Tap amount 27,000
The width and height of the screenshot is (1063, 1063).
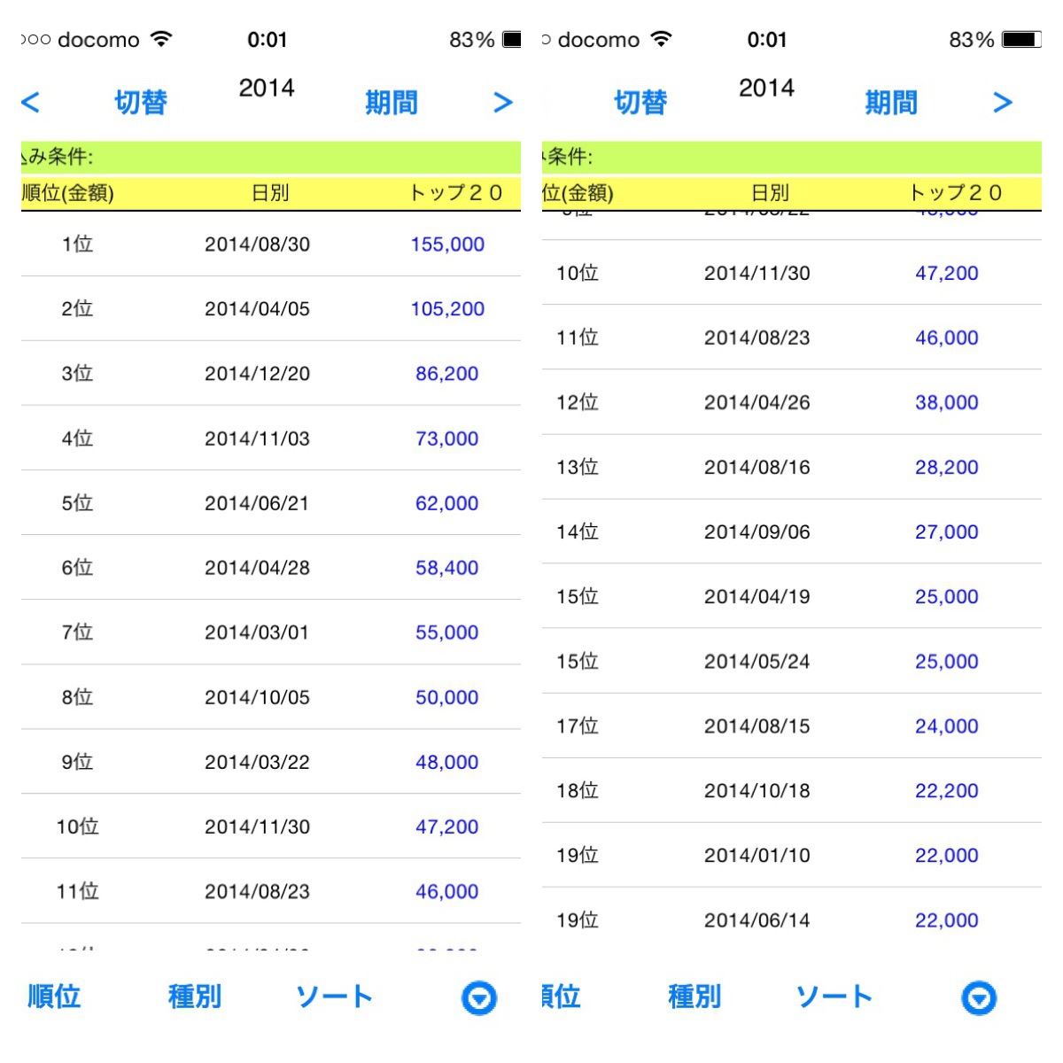pos(947,531)
